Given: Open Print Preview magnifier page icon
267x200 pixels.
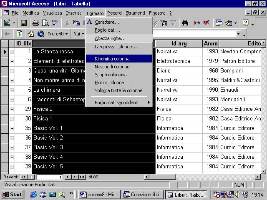Looking at the screenshot, I should click(45, 23).
